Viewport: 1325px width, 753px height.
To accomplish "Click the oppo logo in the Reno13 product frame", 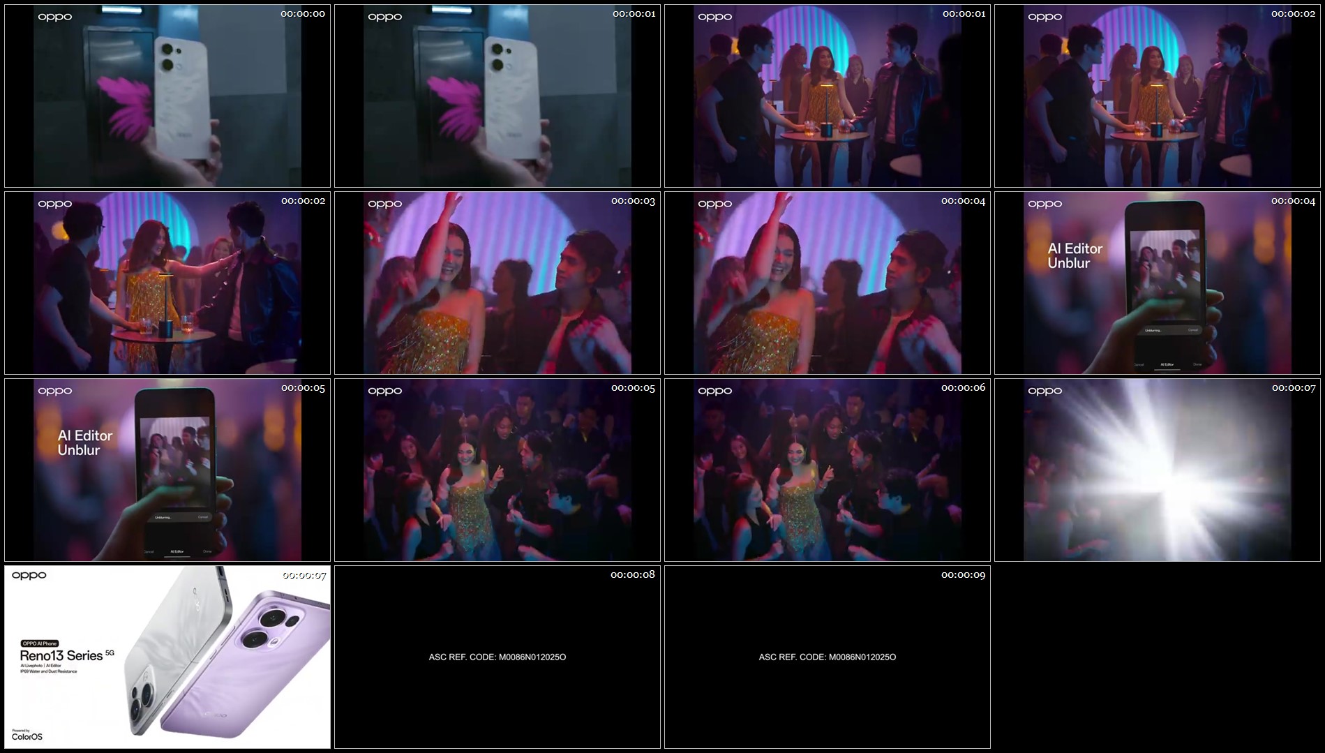I will [29, 575].
